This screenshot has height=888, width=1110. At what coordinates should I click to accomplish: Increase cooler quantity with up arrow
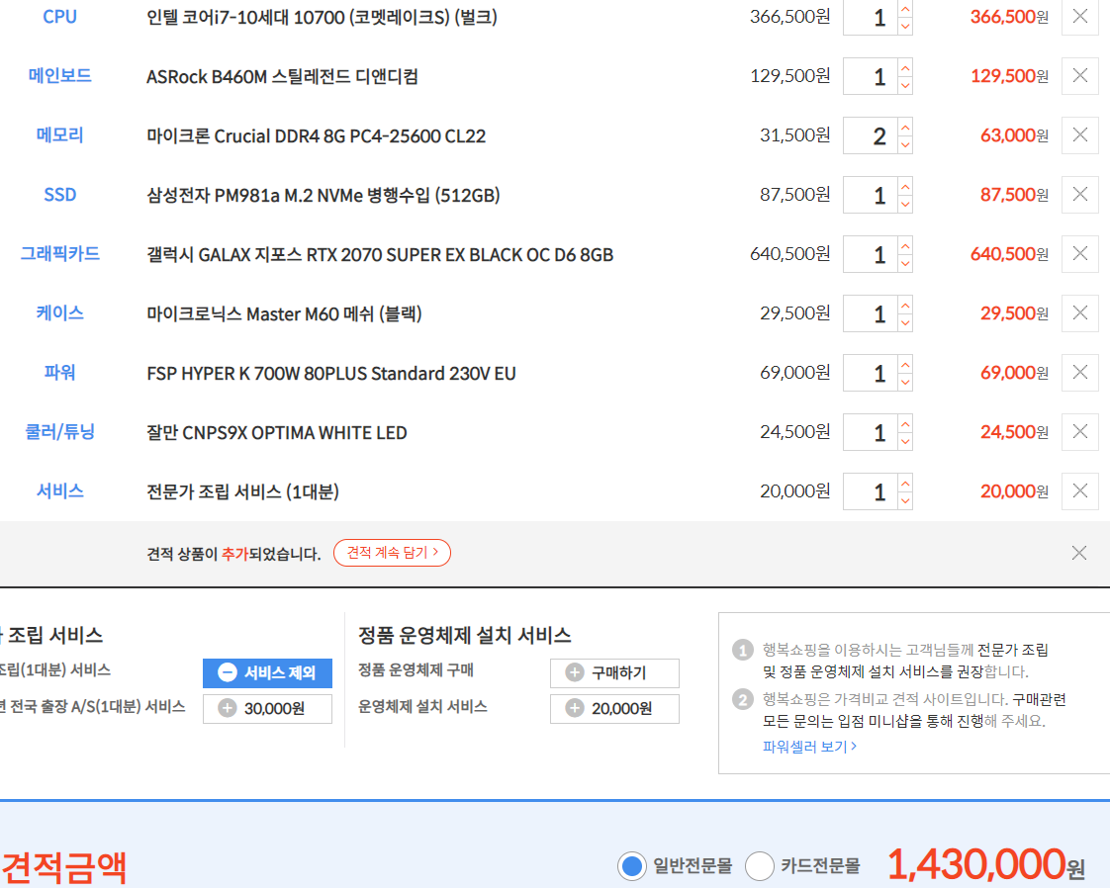(904, 423)
